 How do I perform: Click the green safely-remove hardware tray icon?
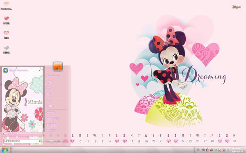(x=216, y=150)
